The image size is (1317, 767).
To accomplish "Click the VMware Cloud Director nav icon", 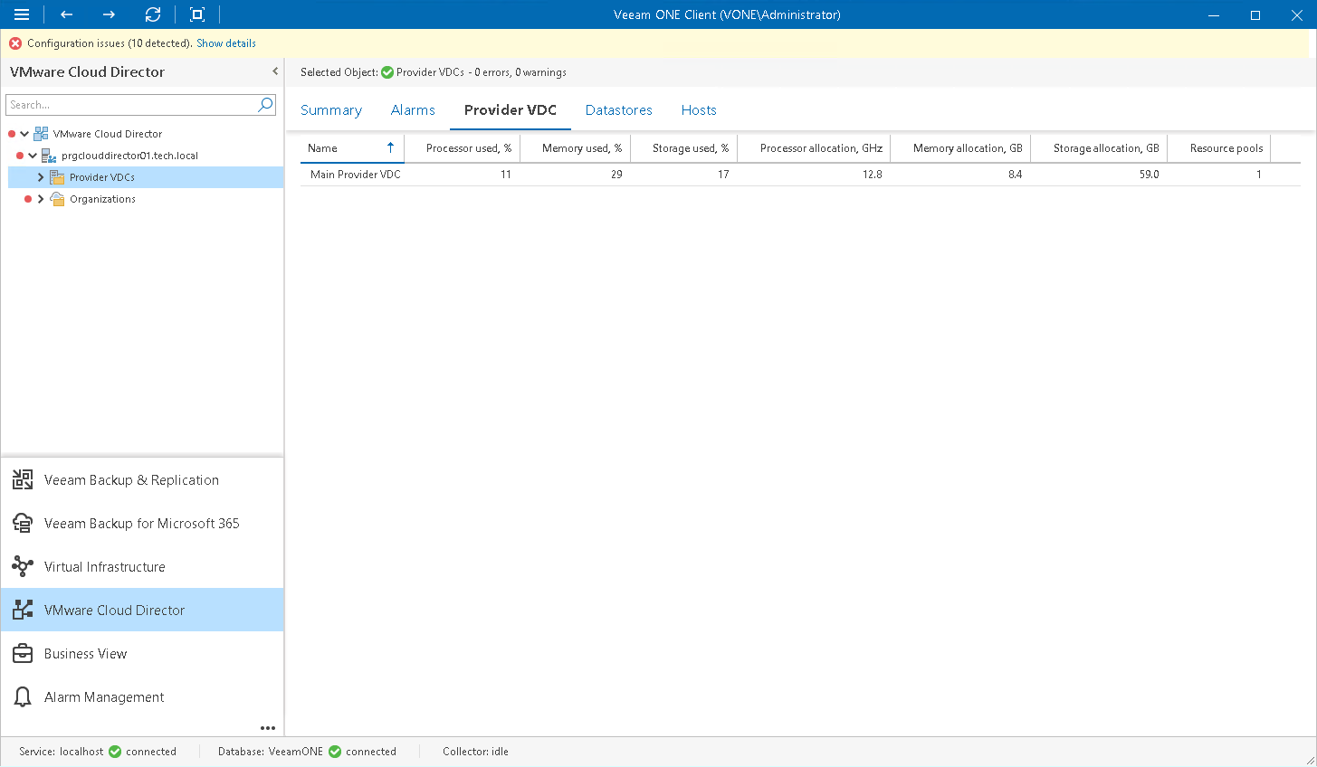I will pyautogui.click(x=23, y=611).
